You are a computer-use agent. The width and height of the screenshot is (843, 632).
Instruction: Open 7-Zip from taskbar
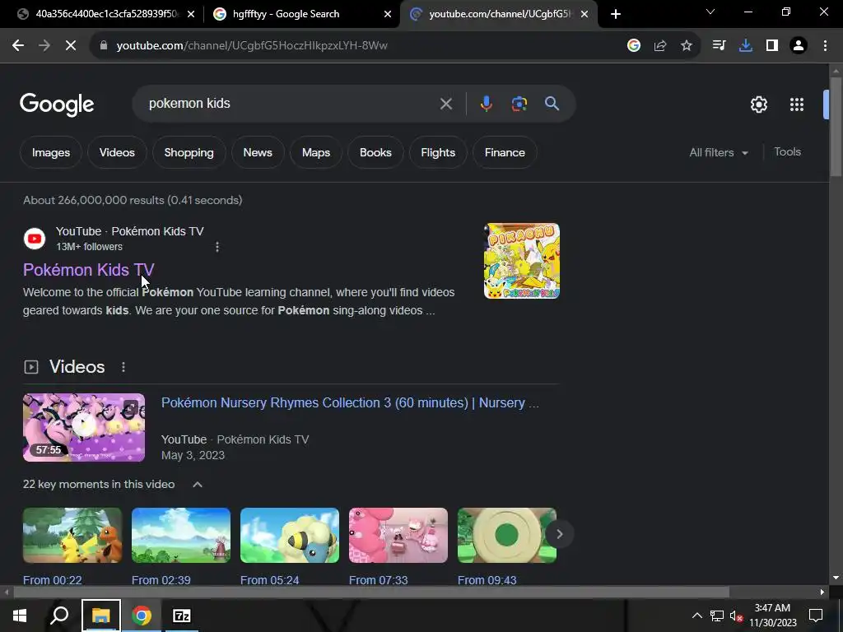pos(182,616)
